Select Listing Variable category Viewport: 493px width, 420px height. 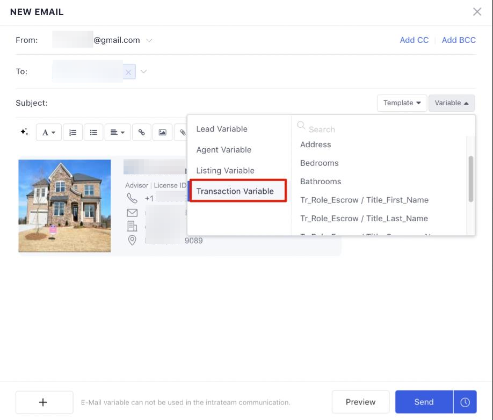225,170
